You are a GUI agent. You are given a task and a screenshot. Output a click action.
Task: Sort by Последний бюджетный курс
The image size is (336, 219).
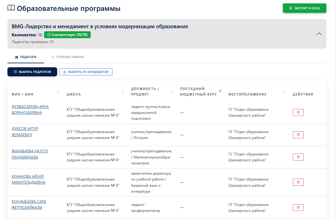pyautogui.click(x=220, y=91)
